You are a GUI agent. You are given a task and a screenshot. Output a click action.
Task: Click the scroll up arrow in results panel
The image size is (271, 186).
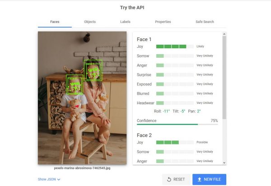[224, 34]
